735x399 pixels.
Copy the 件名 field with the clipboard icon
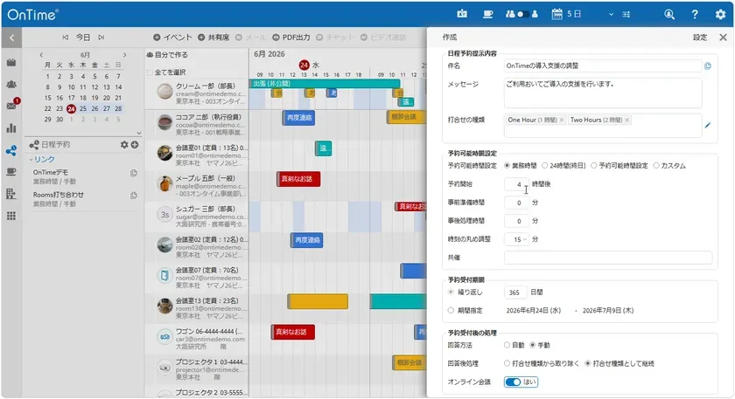pyautogui.click(x=708, y=66)
